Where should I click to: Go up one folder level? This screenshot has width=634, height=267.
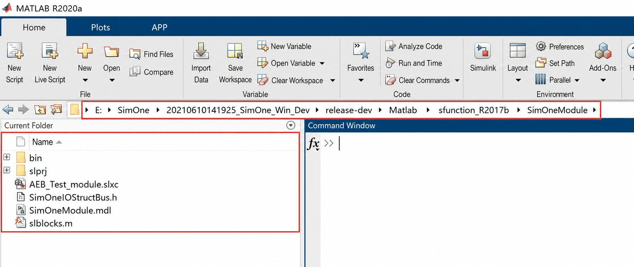pos(40,110)
